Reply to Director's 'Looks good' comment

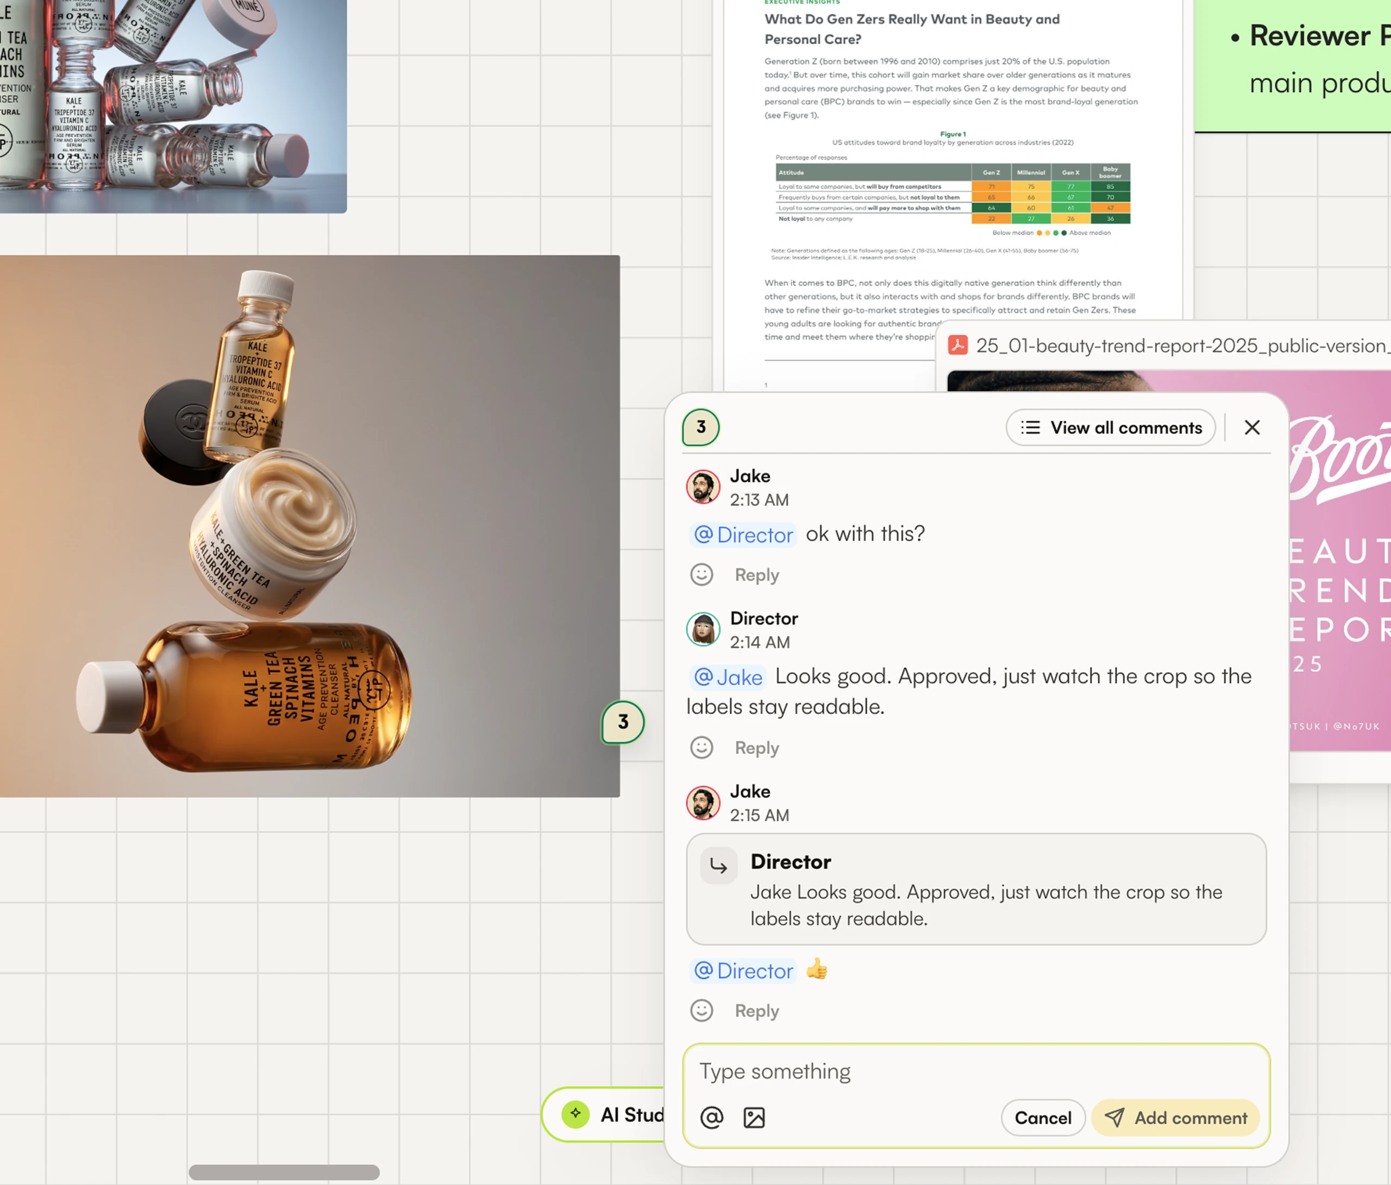pyautogui.click(x=756, y=748)
